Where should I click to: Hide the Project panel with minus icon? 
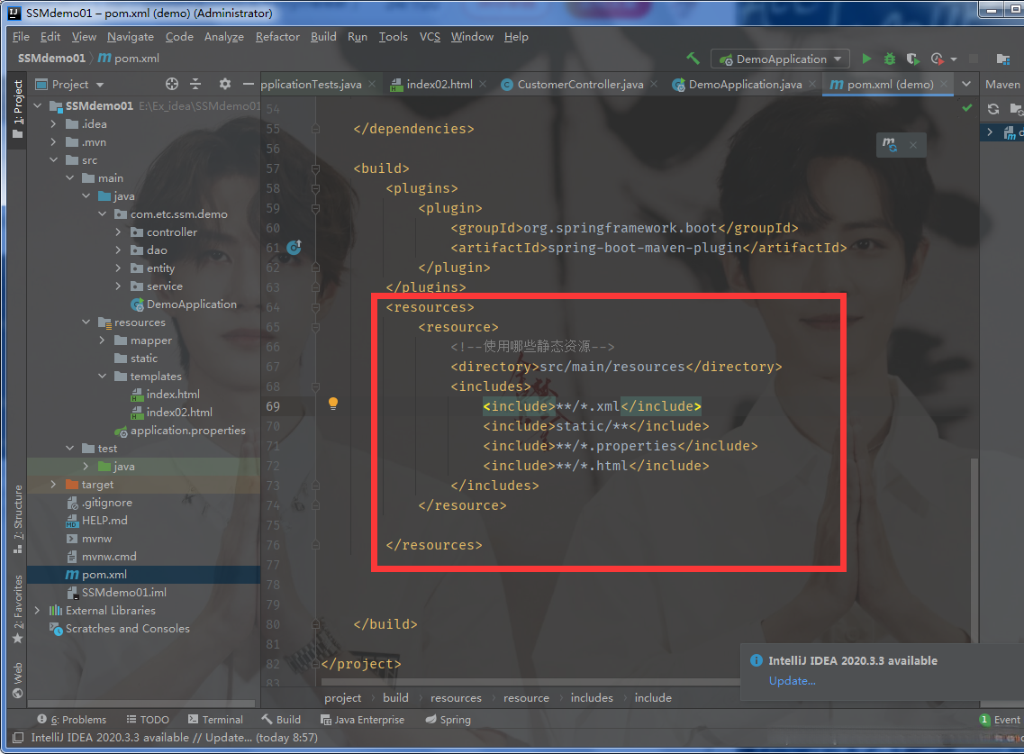click(x=249, y=84)
